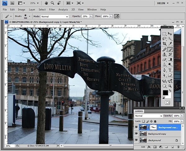This screenshot has width=186, height=151.
Task: Expand the brush Opacity slider arrow
Action: coord(91,16)
